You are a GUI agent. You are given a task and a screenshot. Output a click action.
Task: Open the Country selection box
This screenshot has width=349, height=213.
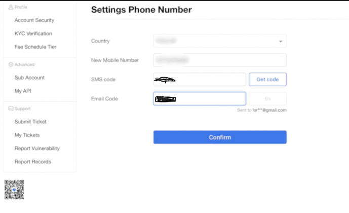pyautogui.click(x=220, y=41)
